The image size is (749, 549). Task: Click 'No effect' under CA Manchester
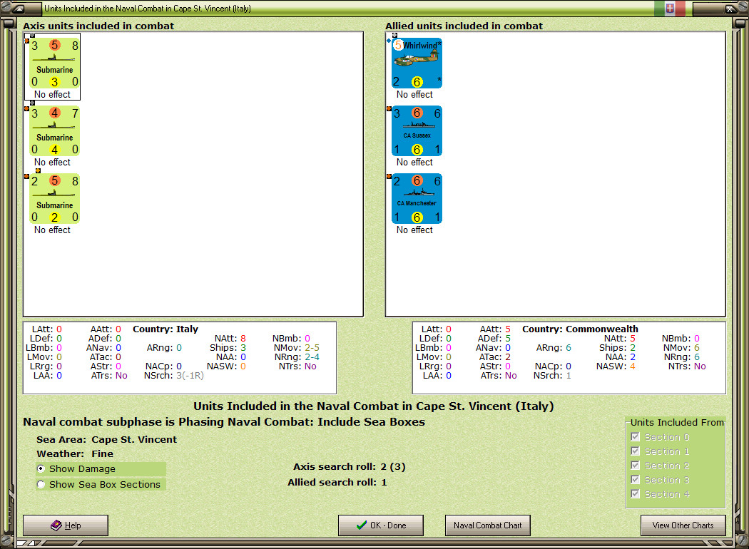(x=414, y=230)
